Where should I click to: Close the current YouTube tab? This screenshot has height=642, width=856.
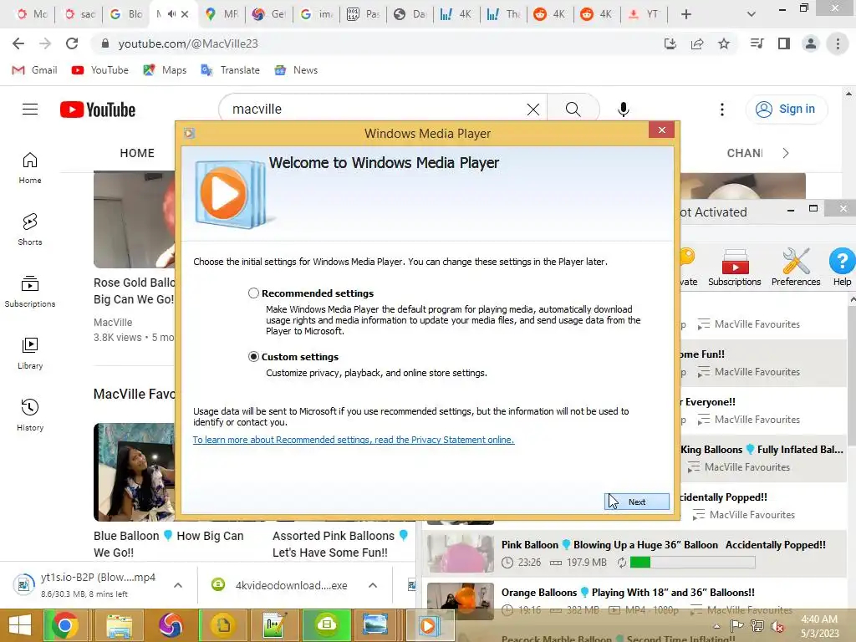[x=185, y=14]
